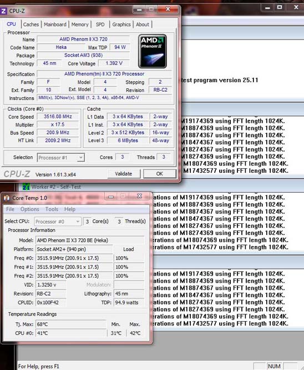Minimize the CPU-Z window
This screenshot has height=370, width=304.
click(x=139, y=9)
